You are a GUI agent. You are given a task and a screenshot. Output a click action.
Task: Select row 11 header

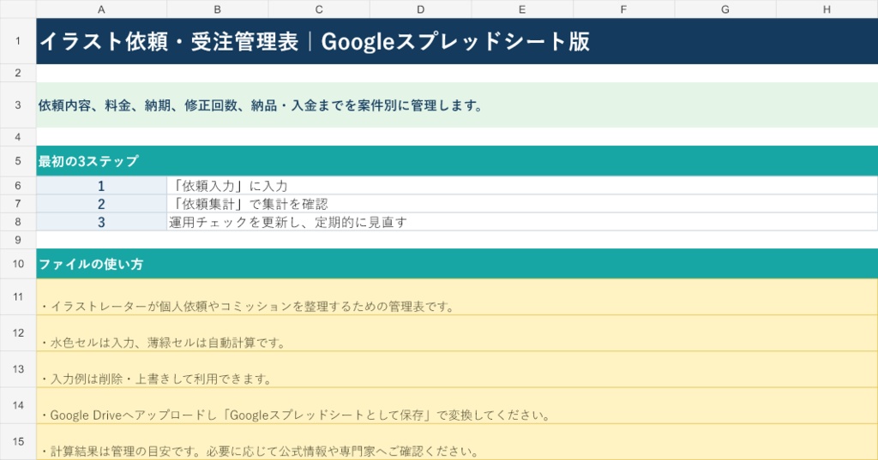[x=18, y=296]
